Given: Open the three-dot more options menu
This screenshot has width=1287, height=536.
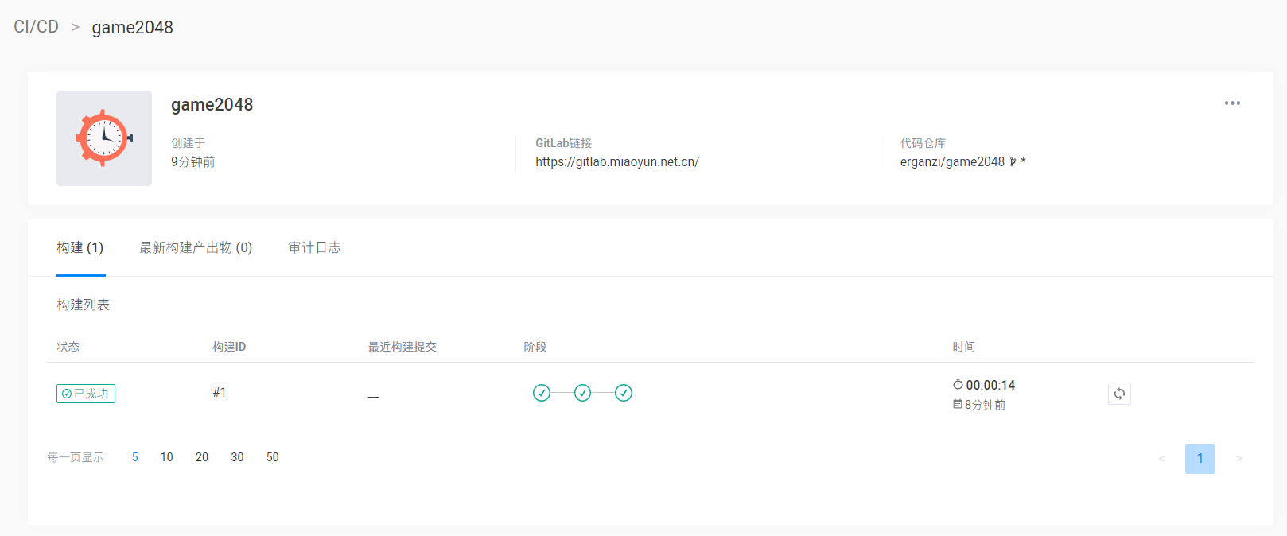Looking at the screenshot, I should coord(1232,103).
